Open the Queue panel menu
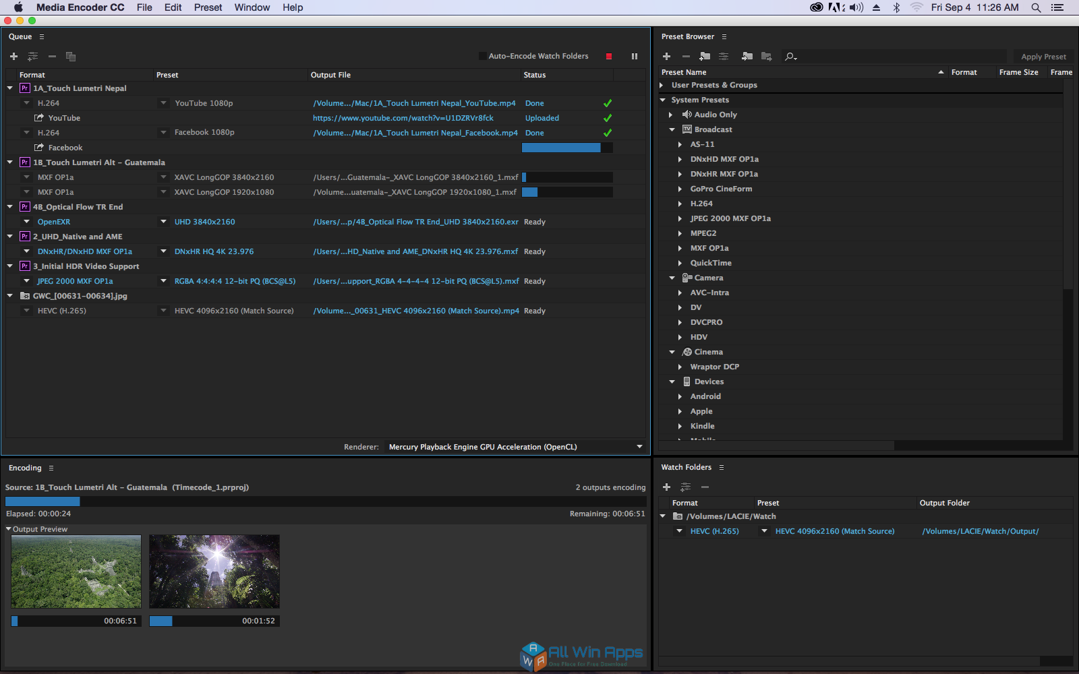The image size is (1079, 674). pyautogui.click(x=42, y=37)
